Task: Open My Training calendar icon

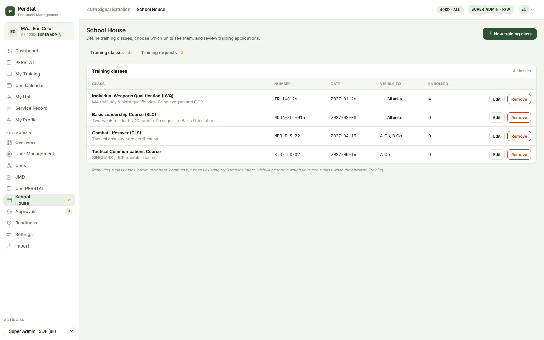Action: (9, 74)
